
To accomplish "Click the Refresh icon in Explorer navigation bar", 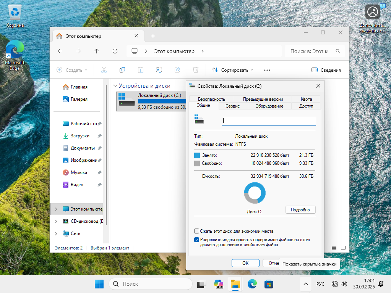I will pos(115,51).
